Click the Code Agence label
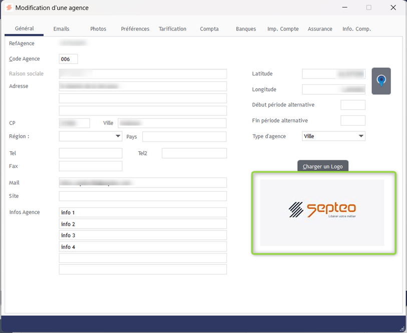This screenshot has width=407, height=333. (25, 59)
